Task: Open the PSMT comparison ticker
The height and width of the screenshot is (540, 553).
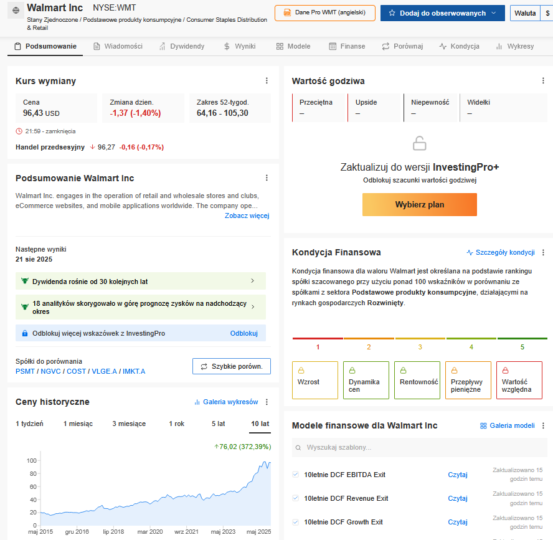Action: [25, 371]
